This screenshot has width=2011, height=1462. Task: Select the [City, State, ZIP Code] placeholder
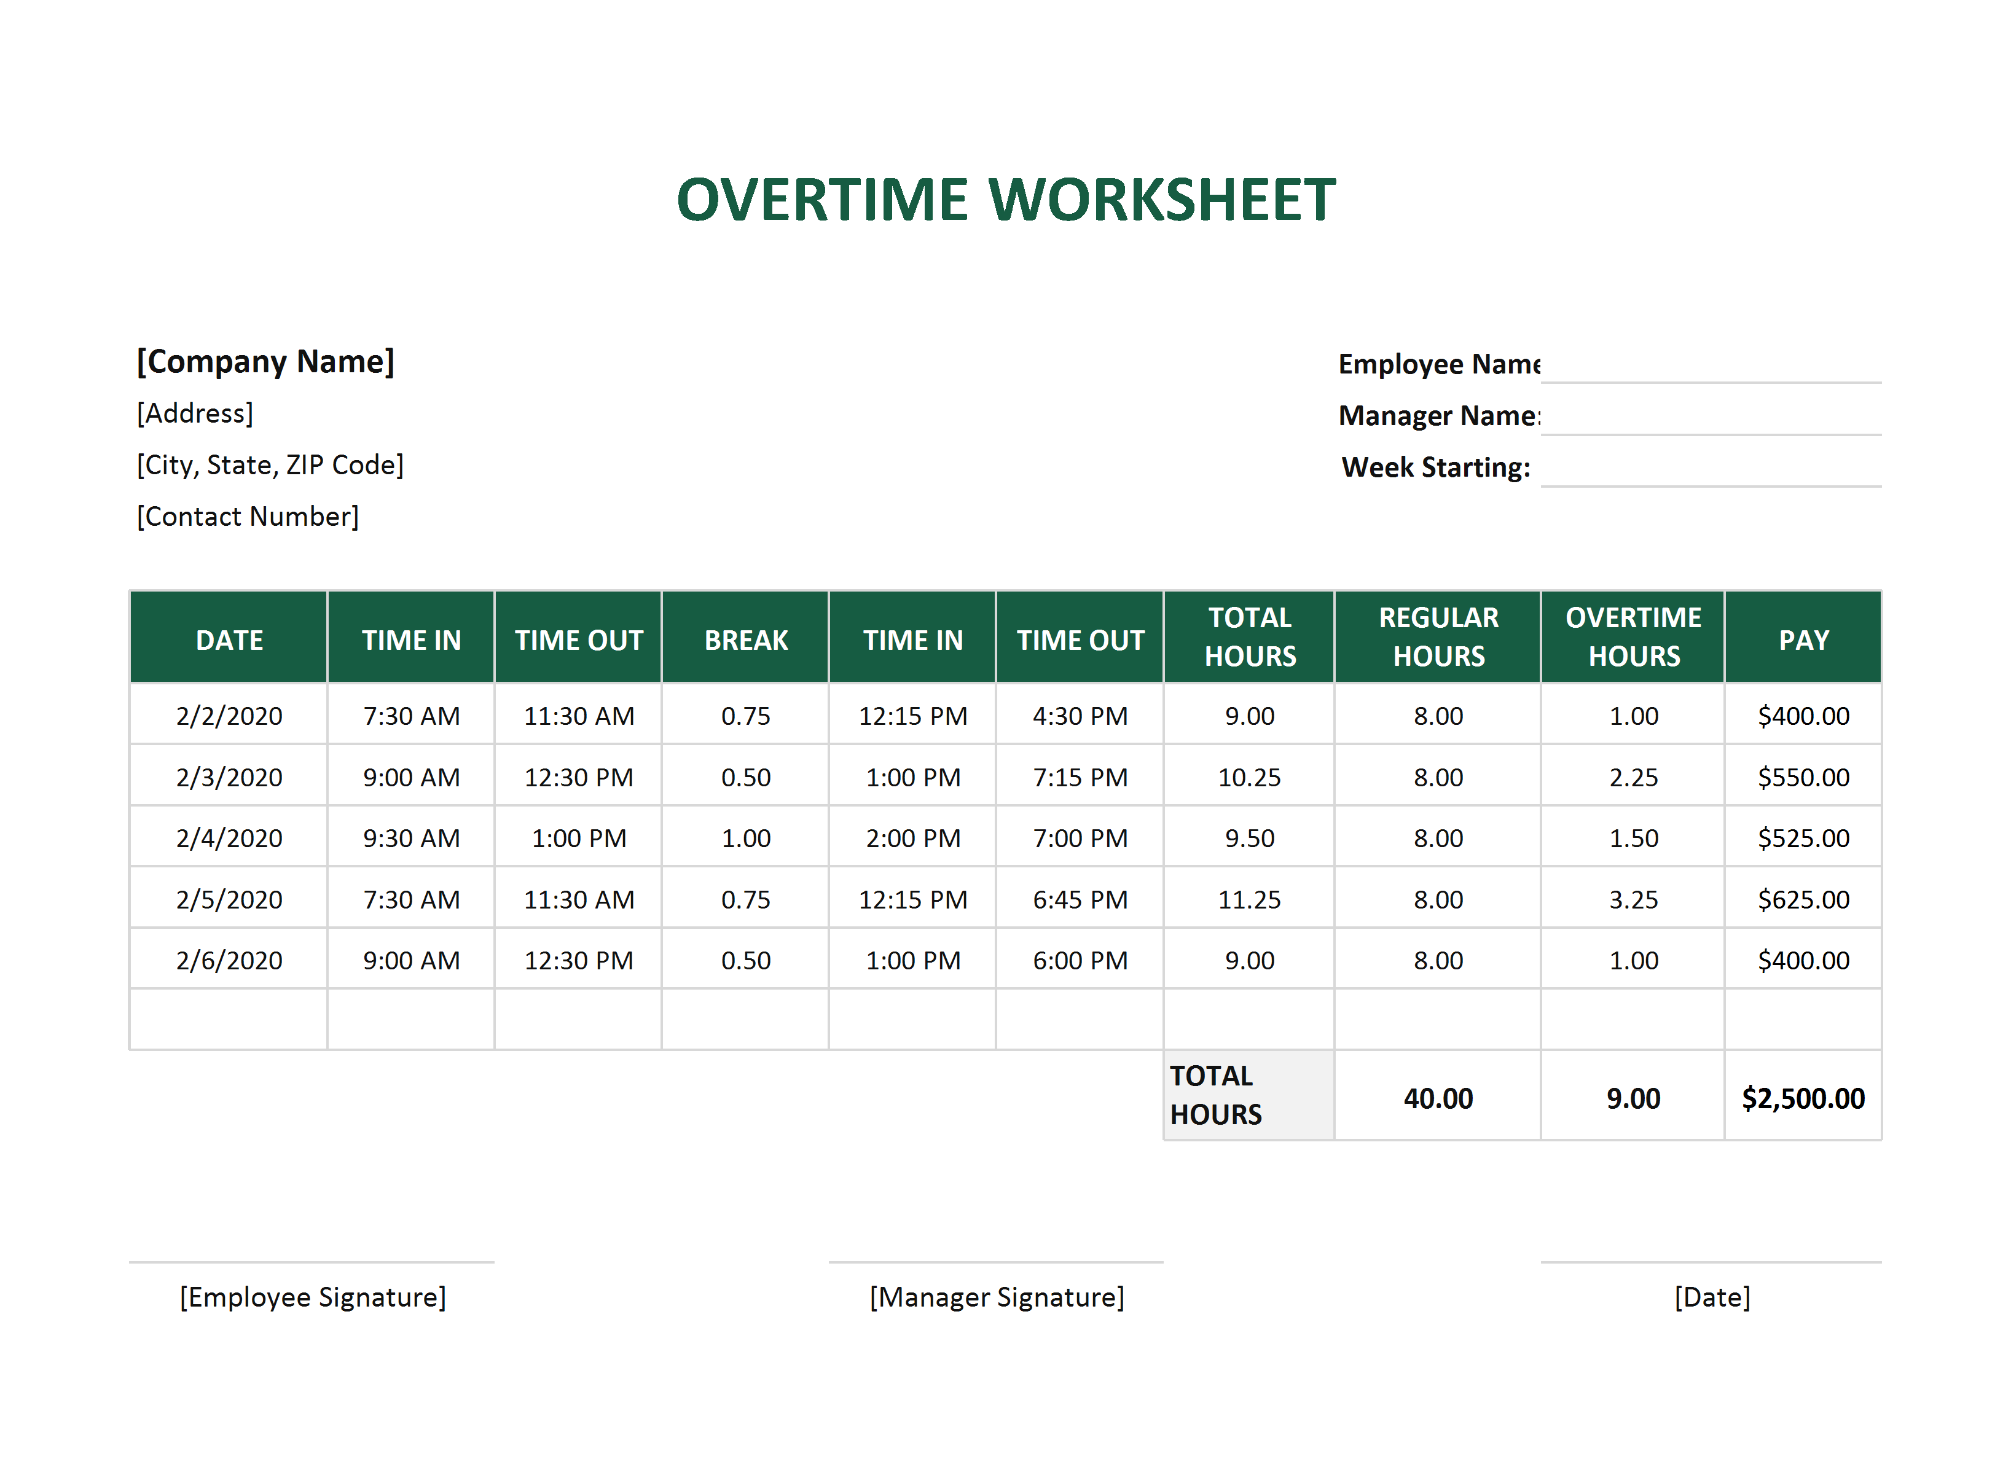pos(270,464)
